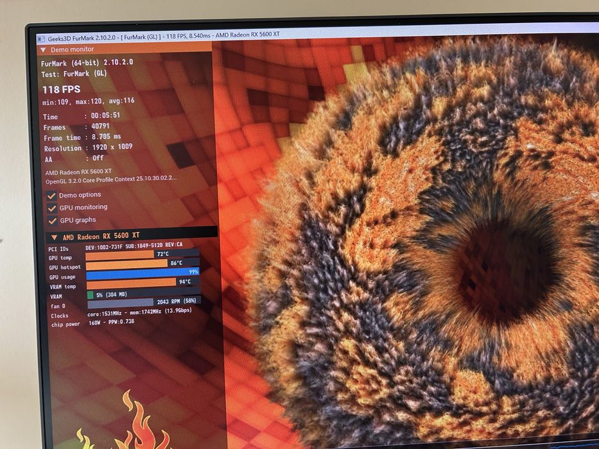Collapse the AMD Radeon RX 5600 XT section
Viewport: 599px width, 449px height.
pyautogui.click(x=54, y=237)
